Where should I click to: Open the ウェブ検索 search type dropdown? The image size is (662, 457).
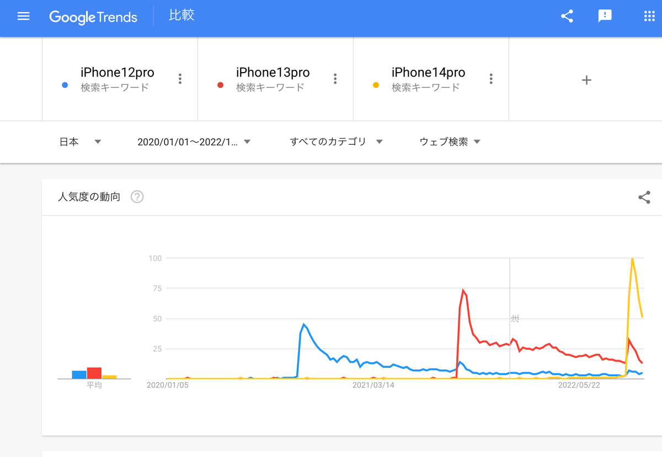tap(450, 142)
